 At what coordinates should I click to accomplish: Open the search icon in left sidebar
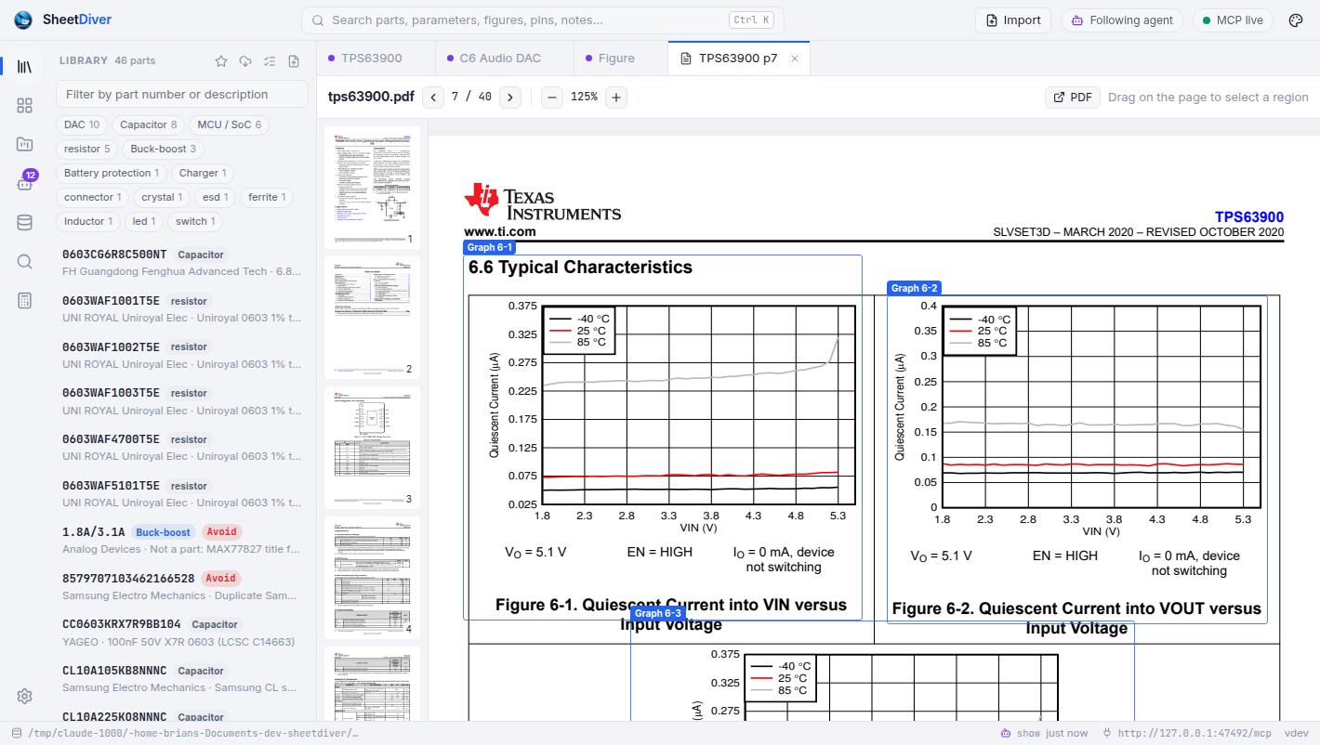[25, 261]
